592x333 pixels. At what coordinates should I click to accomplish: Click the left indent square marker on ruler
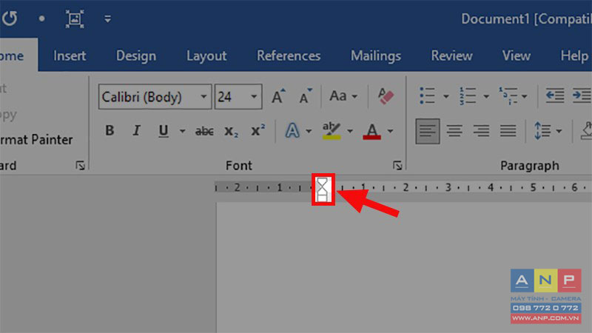(322, 198)
